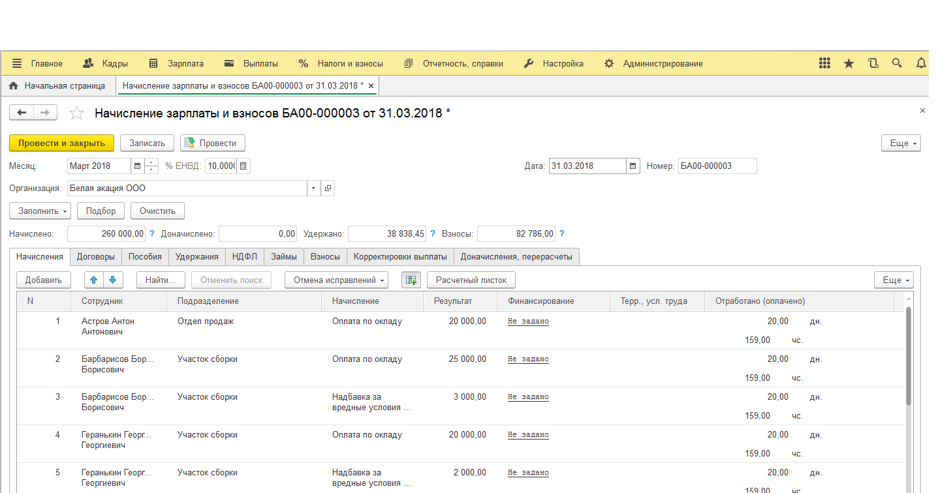Click the Номер input field

click(717, 166)
